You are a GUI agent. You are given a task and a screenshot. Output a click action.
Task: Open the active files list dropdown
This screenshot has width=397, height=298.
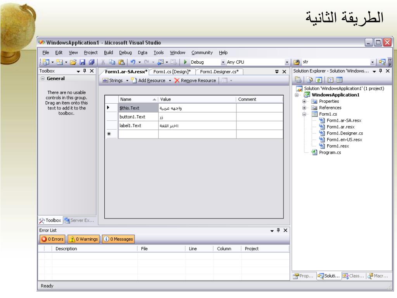pos(277,72)
